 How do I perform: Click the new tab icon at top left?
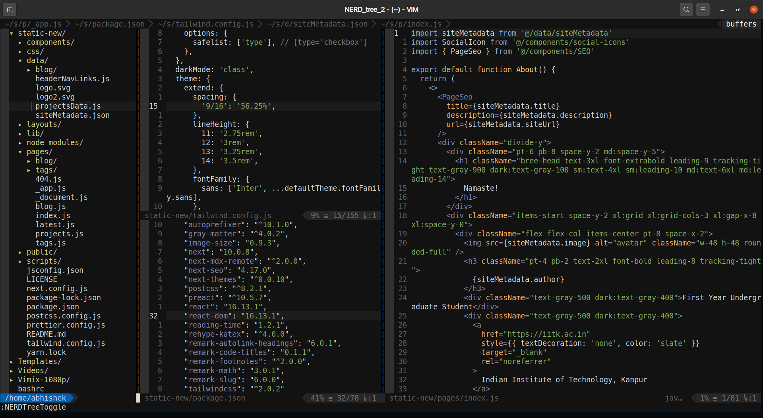pyautogui.click(x=10, y=10)
